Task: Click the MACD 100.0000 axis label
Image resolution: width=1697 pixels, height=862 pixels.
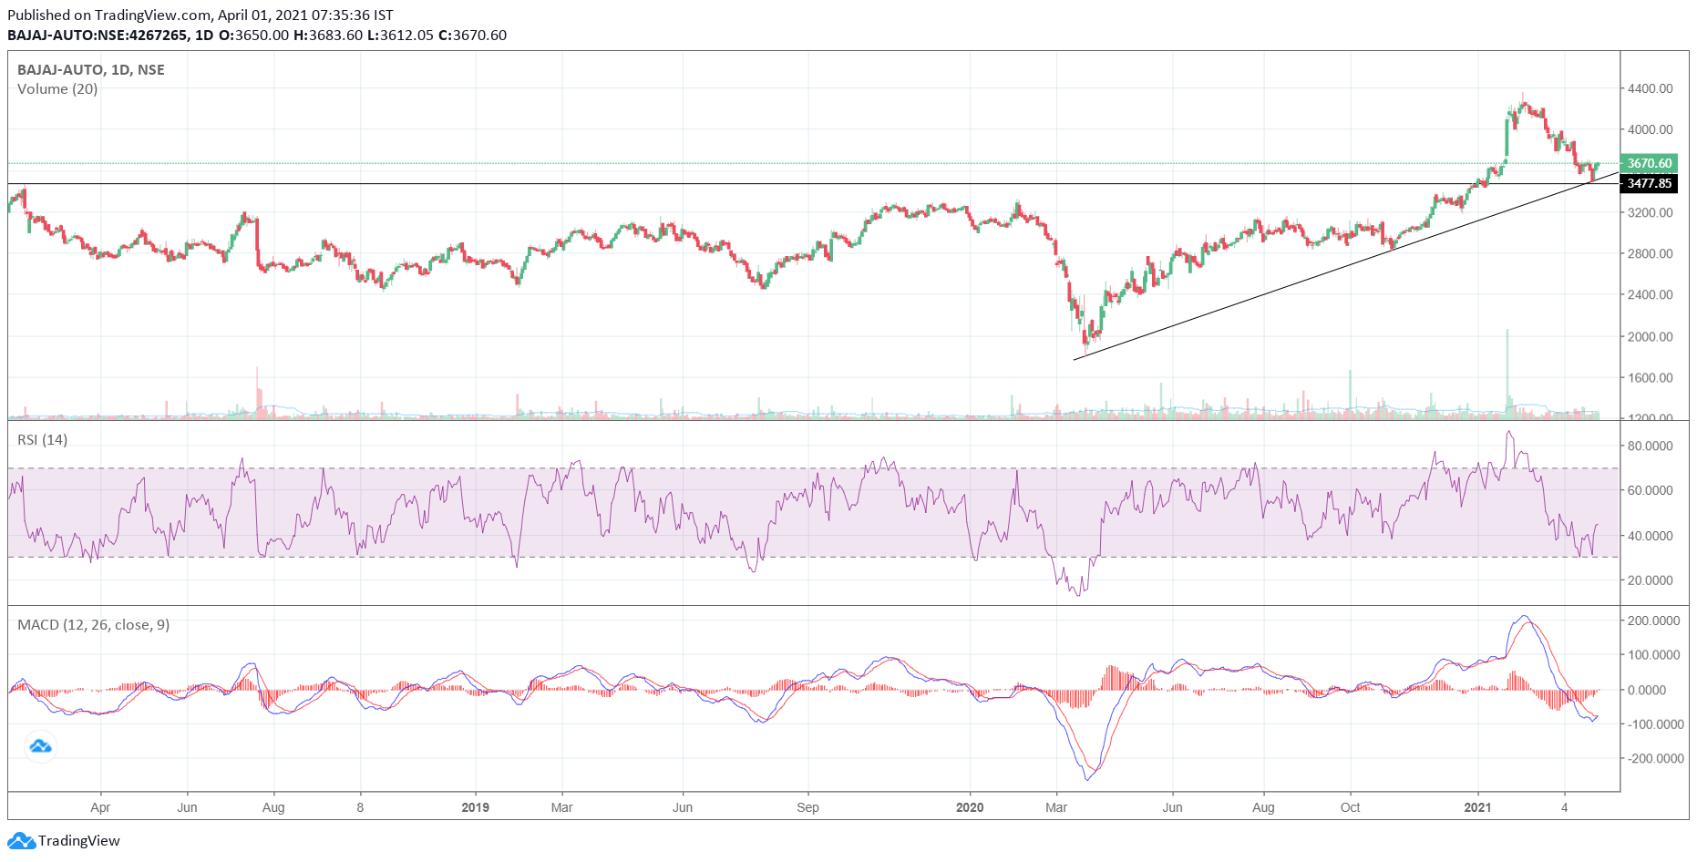Action: tap(1654, 655)
